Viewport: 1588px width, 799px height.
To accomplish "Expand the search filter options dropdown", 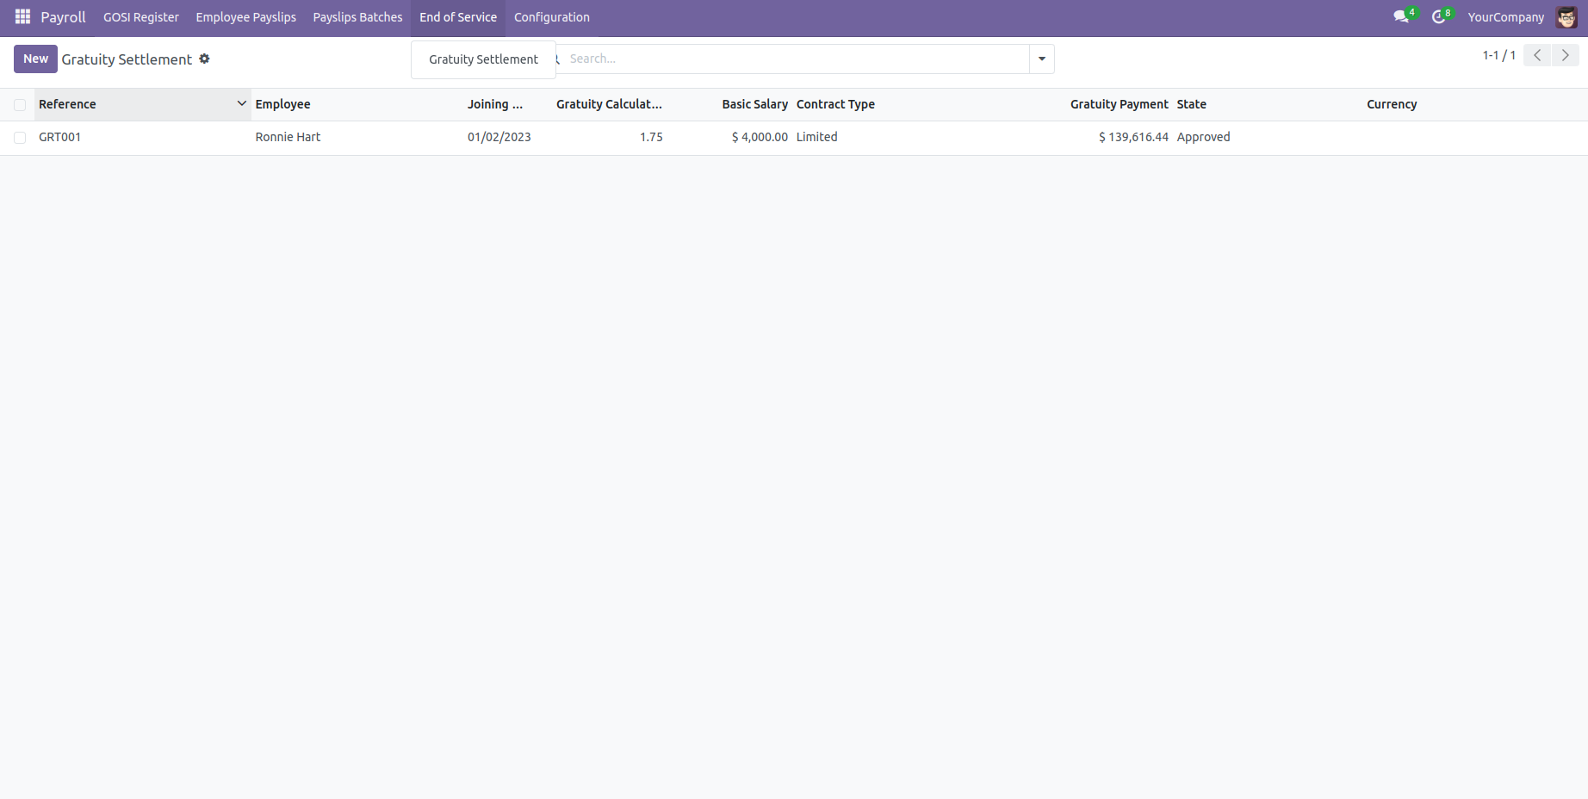I will click(1041, 59).
